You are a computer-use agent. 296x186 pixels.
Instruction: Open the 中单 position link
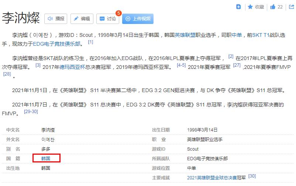pyautogui.click(x=237, y=35)
